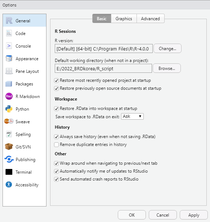
Task: Click the R Markdown Rmd icon
Action: (9, 96)
